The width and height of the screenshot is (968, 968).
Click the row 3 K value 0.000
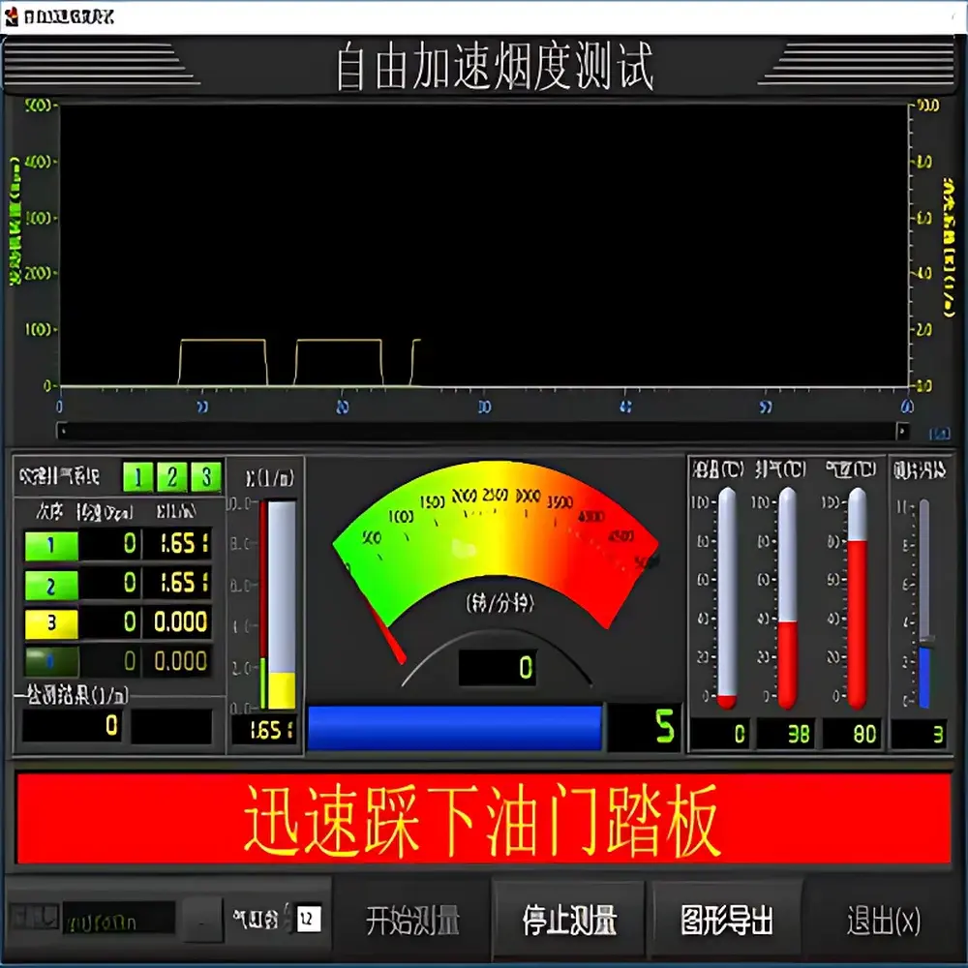point(177,622)
